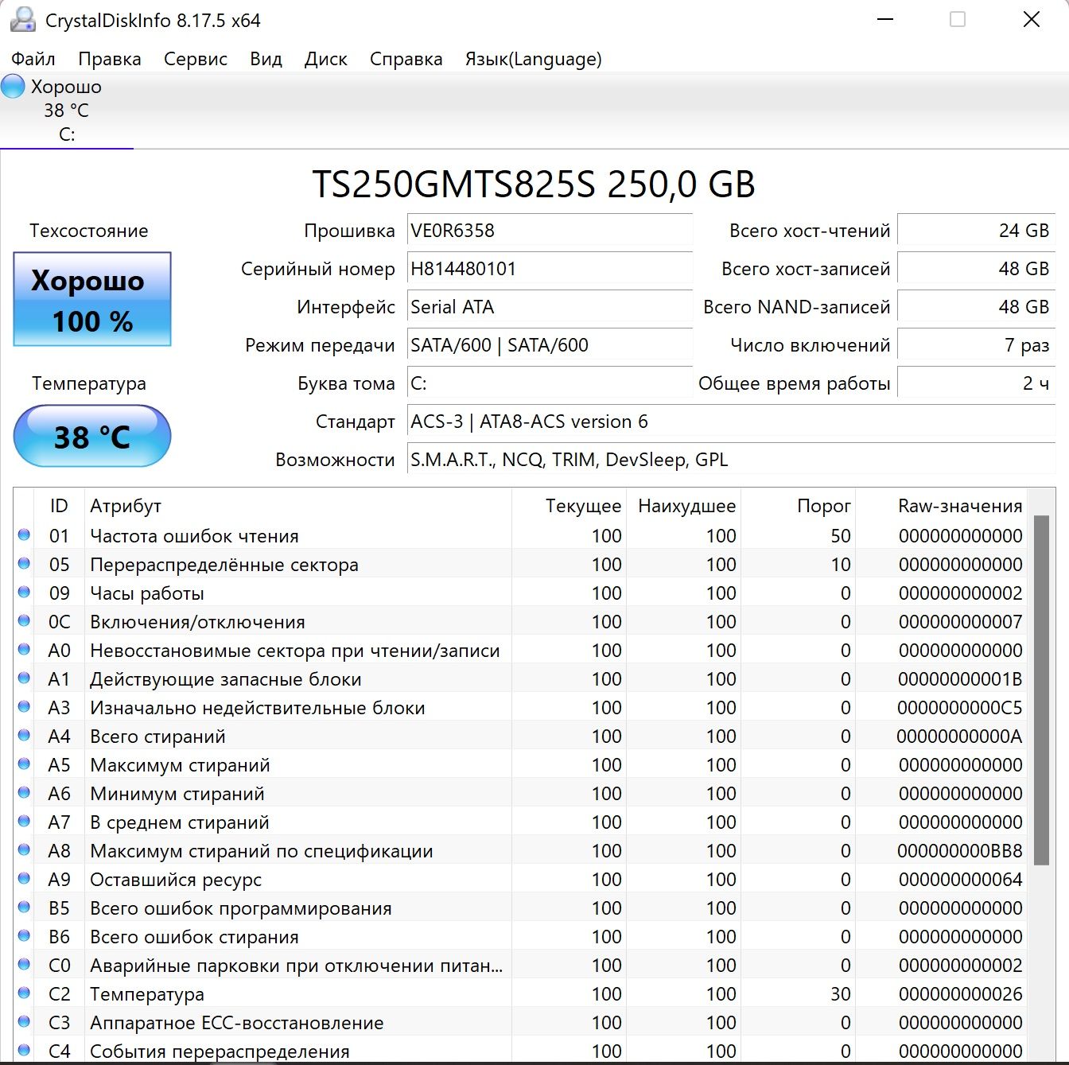1069x1065 pixels.
Task: Click the CrystalDiskInfo app icon in title bar
Action: 21,19
